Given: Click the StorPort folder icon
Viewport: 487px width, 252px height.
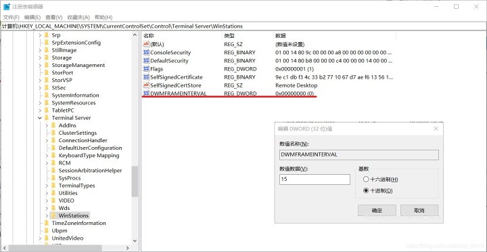Looking at the screenshot, I should [47, 72].
